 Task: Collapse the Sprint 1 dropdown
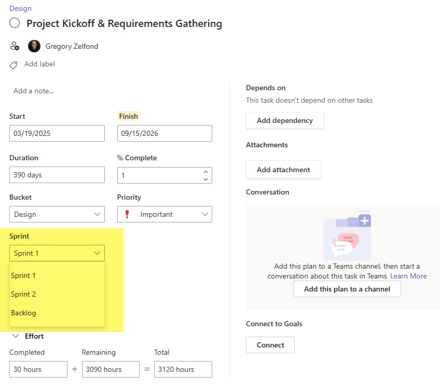tap(57, 253)
